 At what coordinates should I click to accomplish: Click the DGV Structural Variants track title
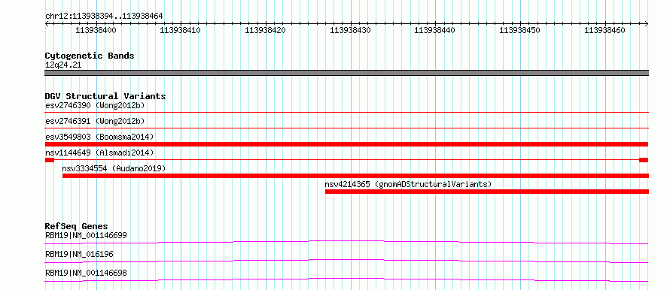105,96
